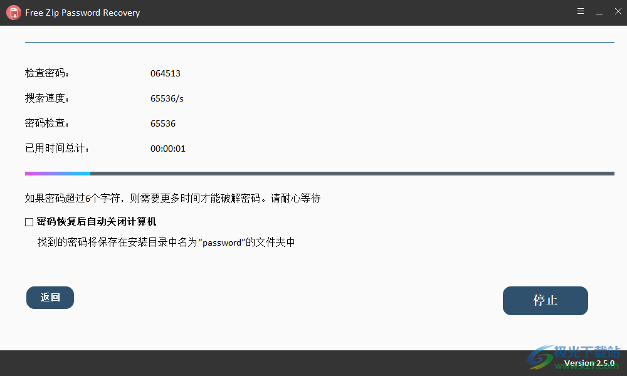
Task: Click the search speed value 65536/s
Action: pyautogui.click(x=167, y=98)
